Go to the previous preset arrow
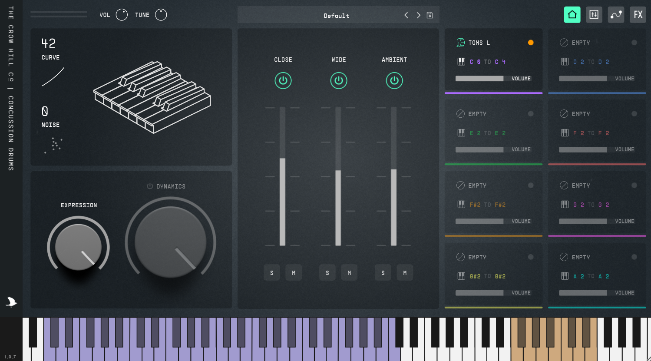Image resolution: width=651 pixels, height=361 pixels. (406, 15)
